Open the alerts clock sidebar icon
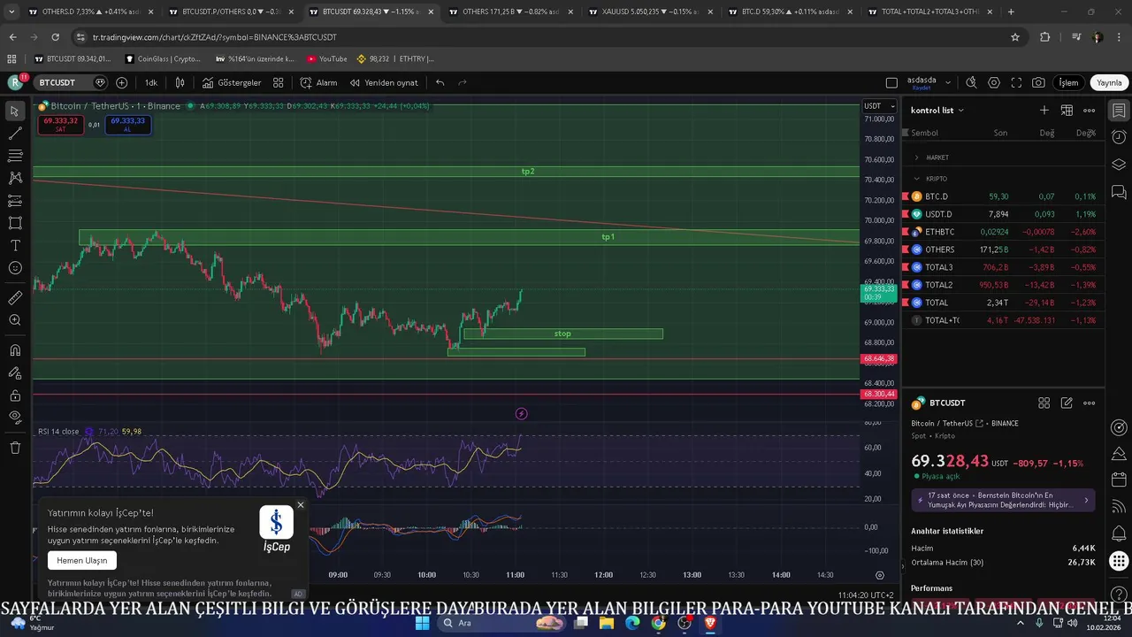The height and width of the screenshot is (637, 1132). 1119,137
